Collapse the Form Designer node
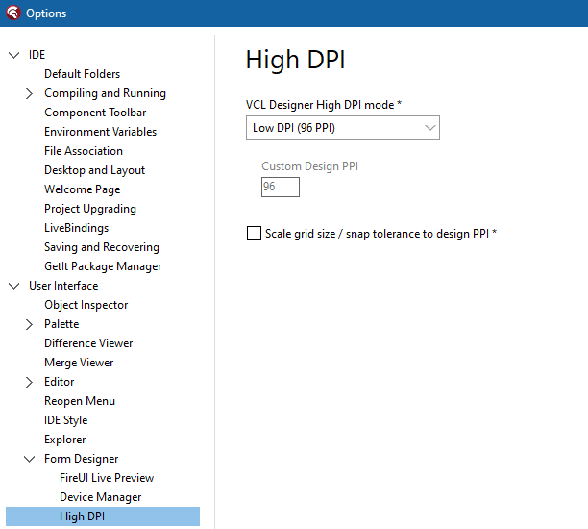This screenshot has height=529, width=588. [29, 459]
